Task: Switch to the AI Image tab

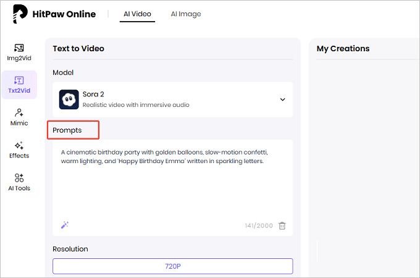Action: (186, 14)
